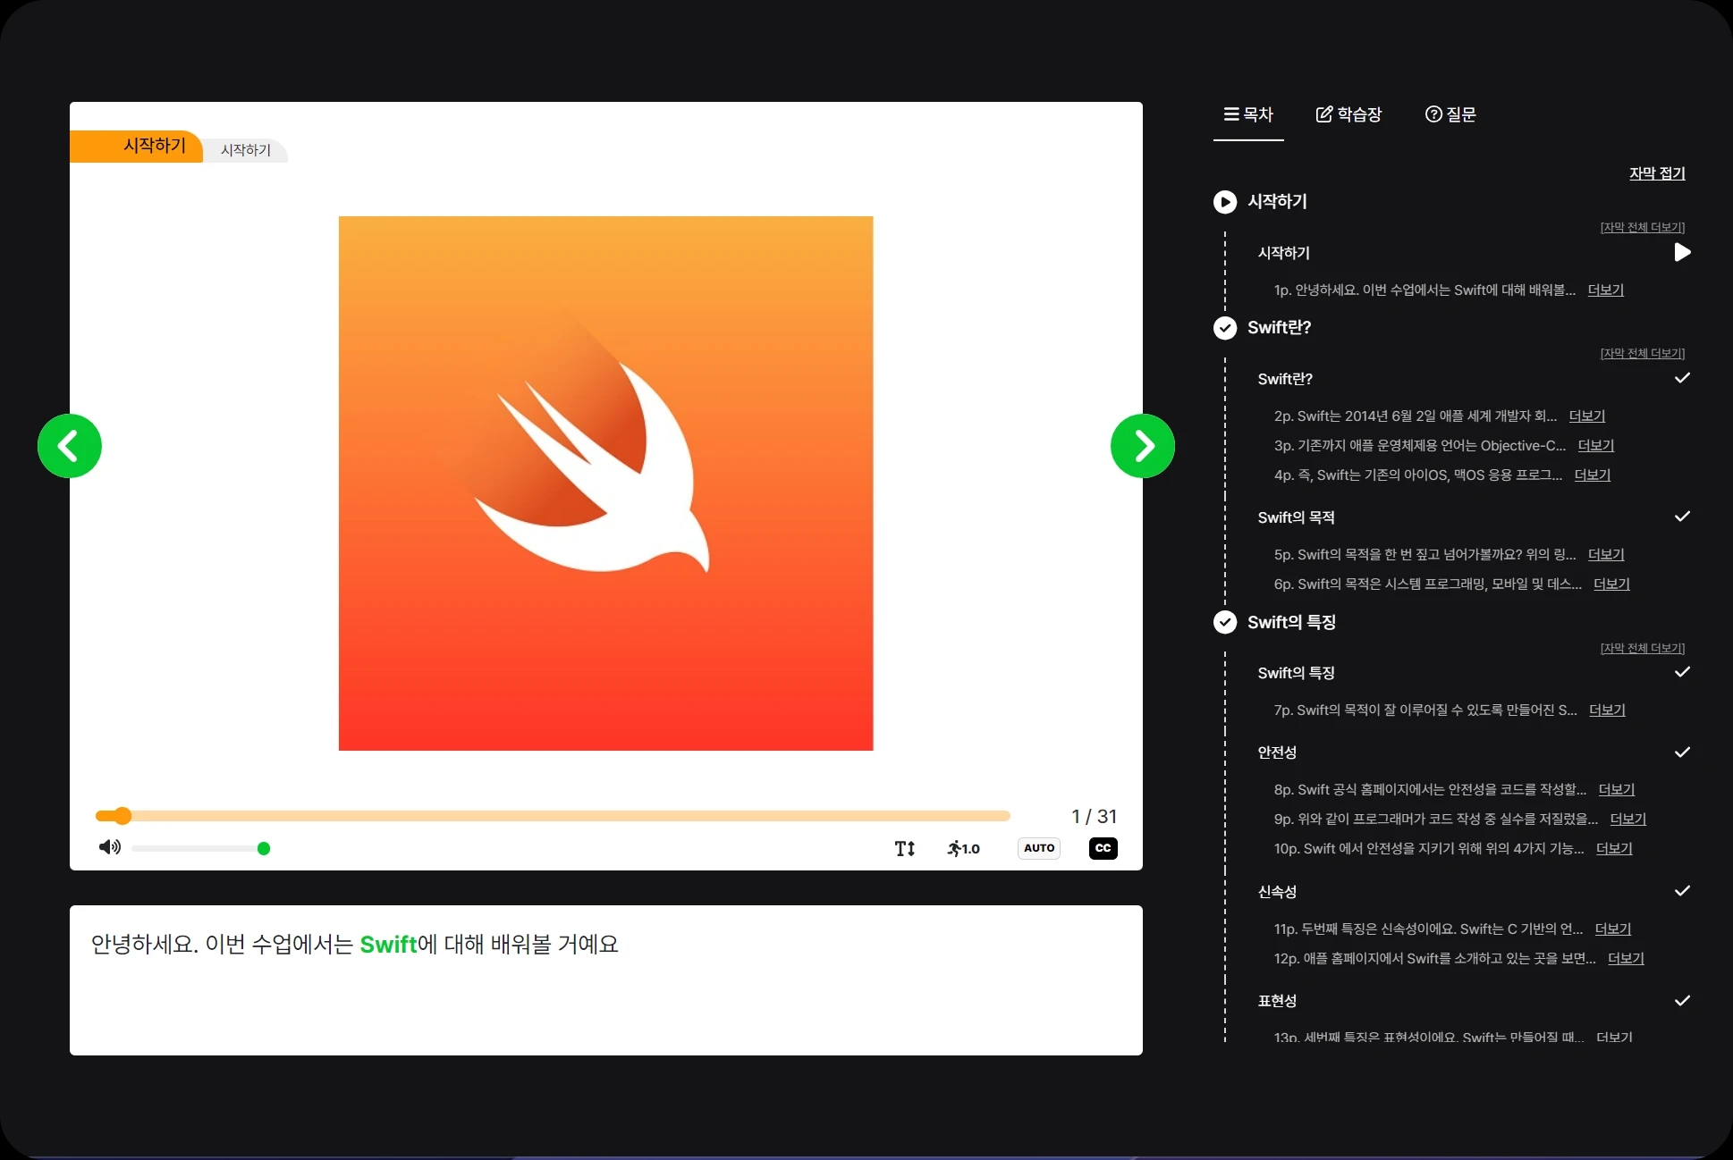Advance to the next slide with the green right arrow

pyautogui.click(x=1143, y=446)
